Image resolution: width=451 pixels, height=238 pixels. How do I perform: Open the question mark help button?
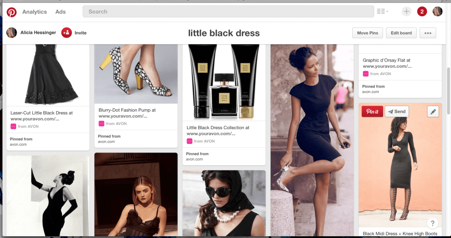(x=432, y=223)
